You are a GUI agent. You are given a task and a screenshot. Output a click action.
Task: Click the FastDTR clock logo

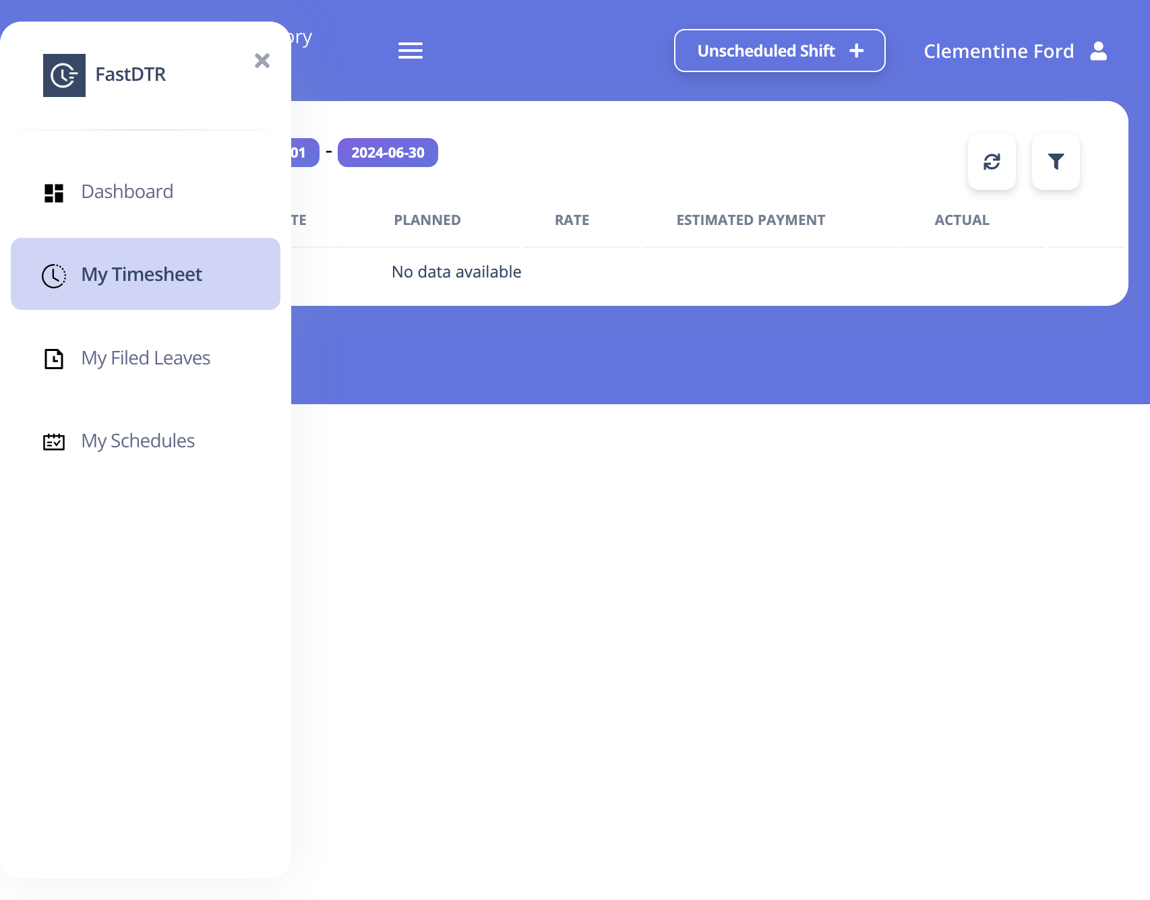(64, 75)
